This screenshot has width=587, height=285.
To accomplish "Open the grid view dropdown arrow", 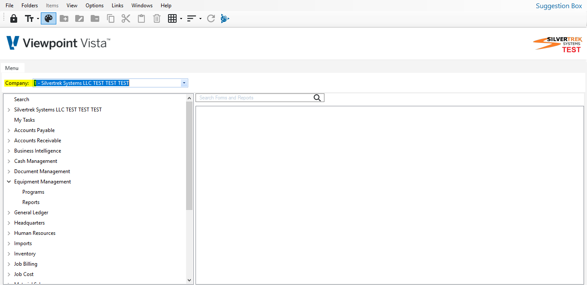I will [x=181, y=19].
